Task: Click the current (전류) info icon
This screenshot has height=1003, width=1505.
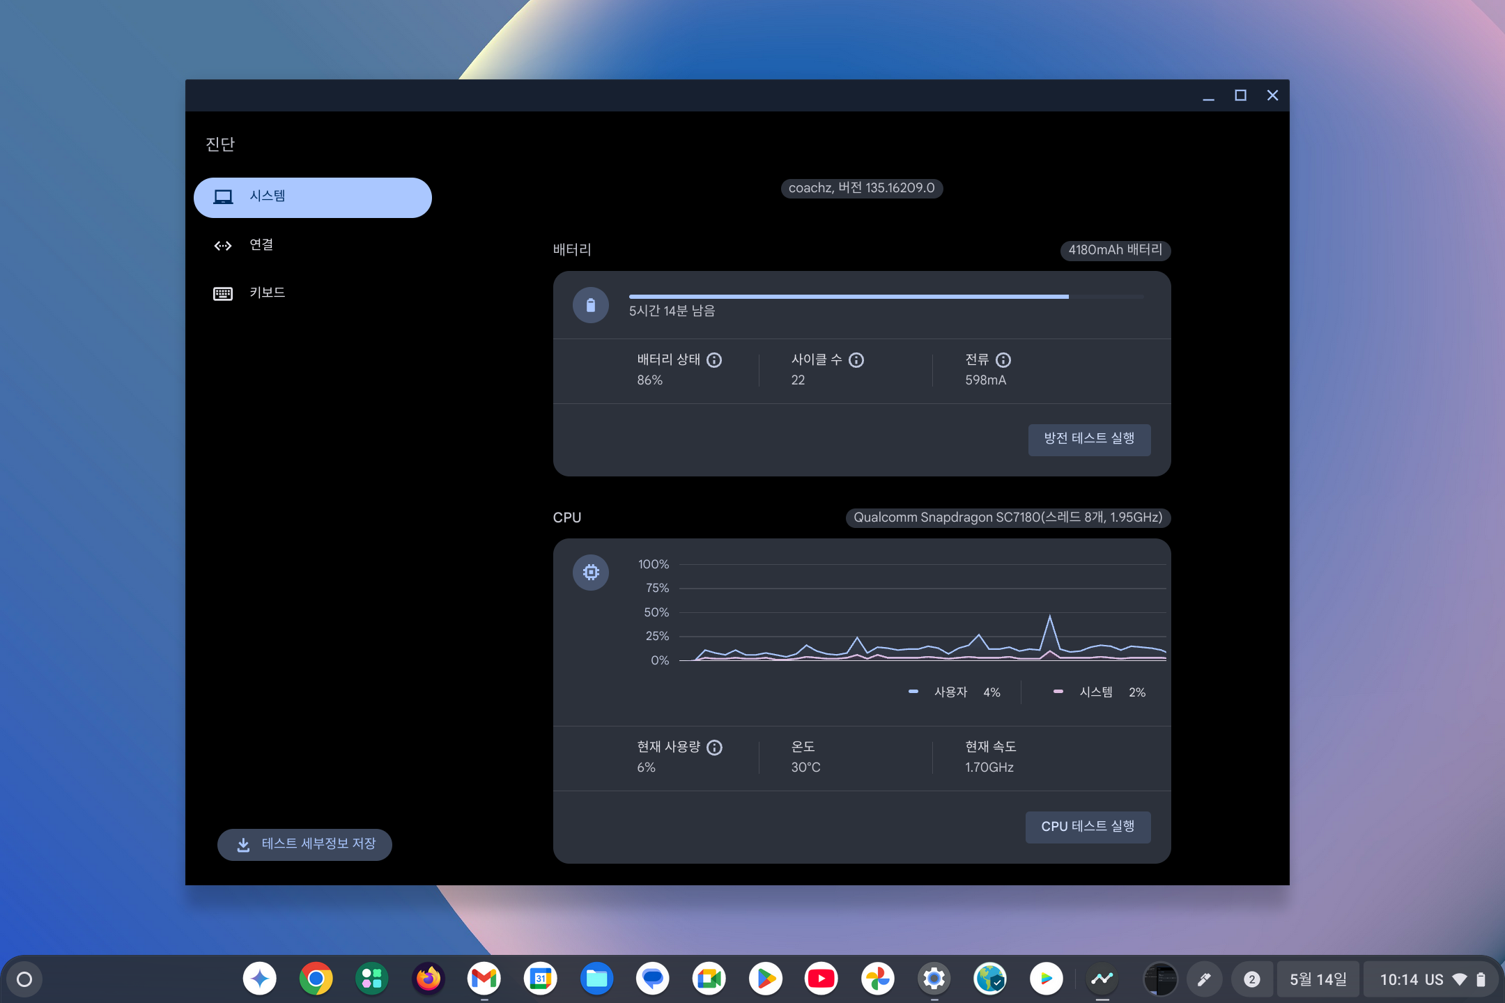Action: [x=1003, y=360]
